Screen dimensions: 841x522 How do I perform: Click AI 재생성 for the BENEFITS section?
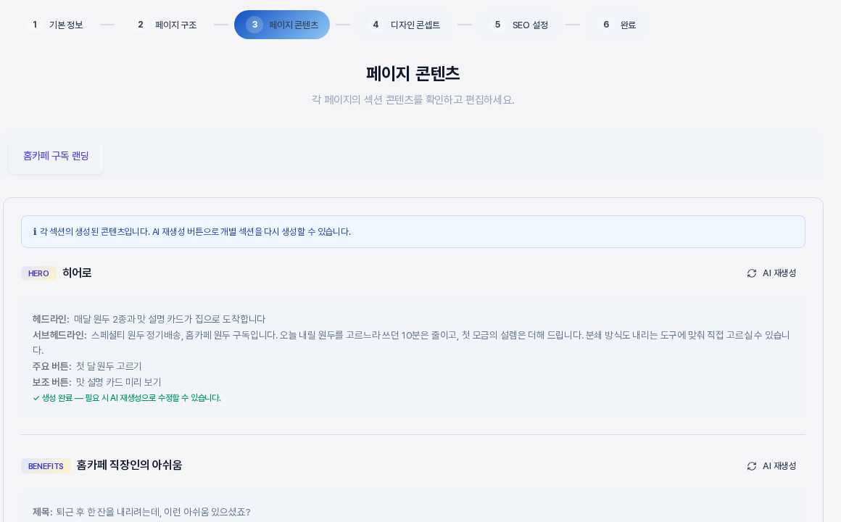(771, 466)
